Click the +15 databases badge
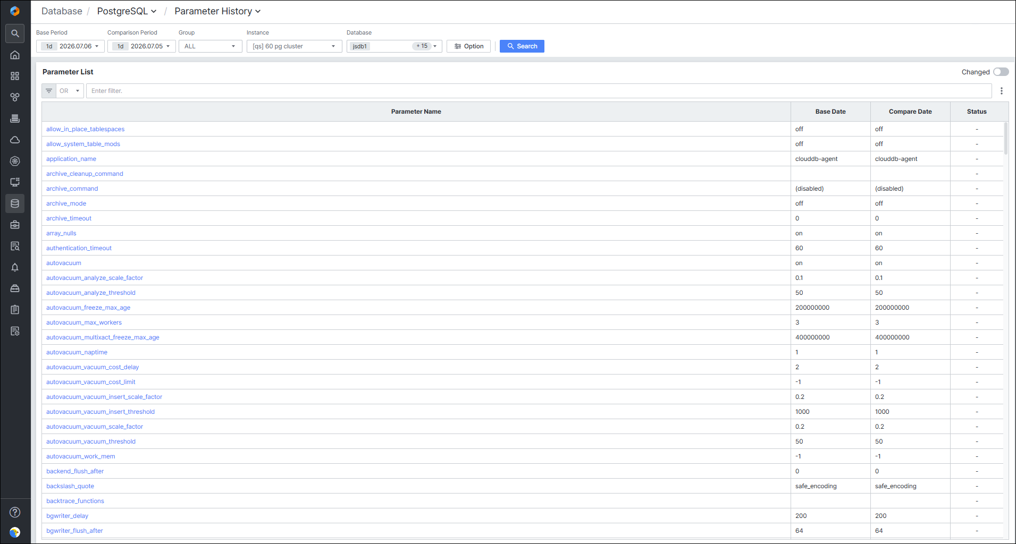1016x544 pixels. pyautogui.click(x=422, y=46)
